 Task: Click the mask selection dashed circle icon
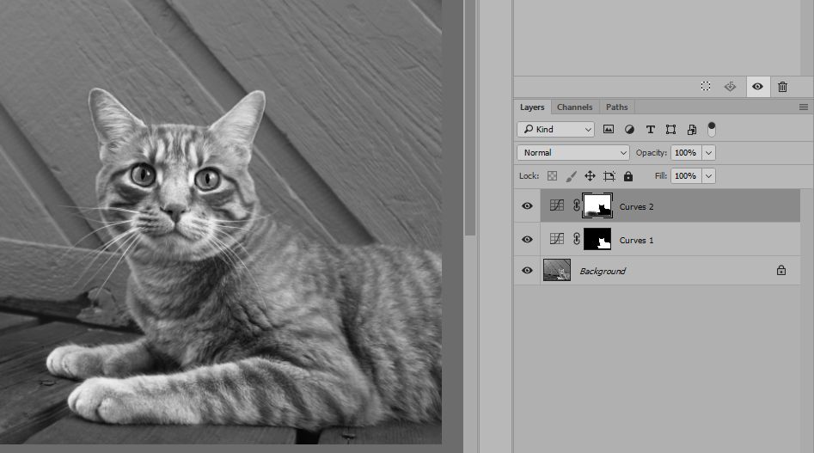click(x=706, y=86)
